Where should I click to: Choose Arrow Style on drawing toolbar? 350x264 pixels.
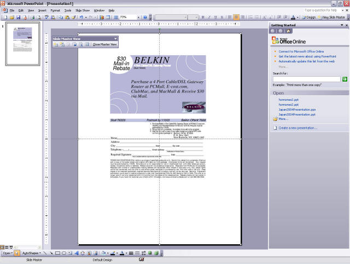click(x=143, y=253)
